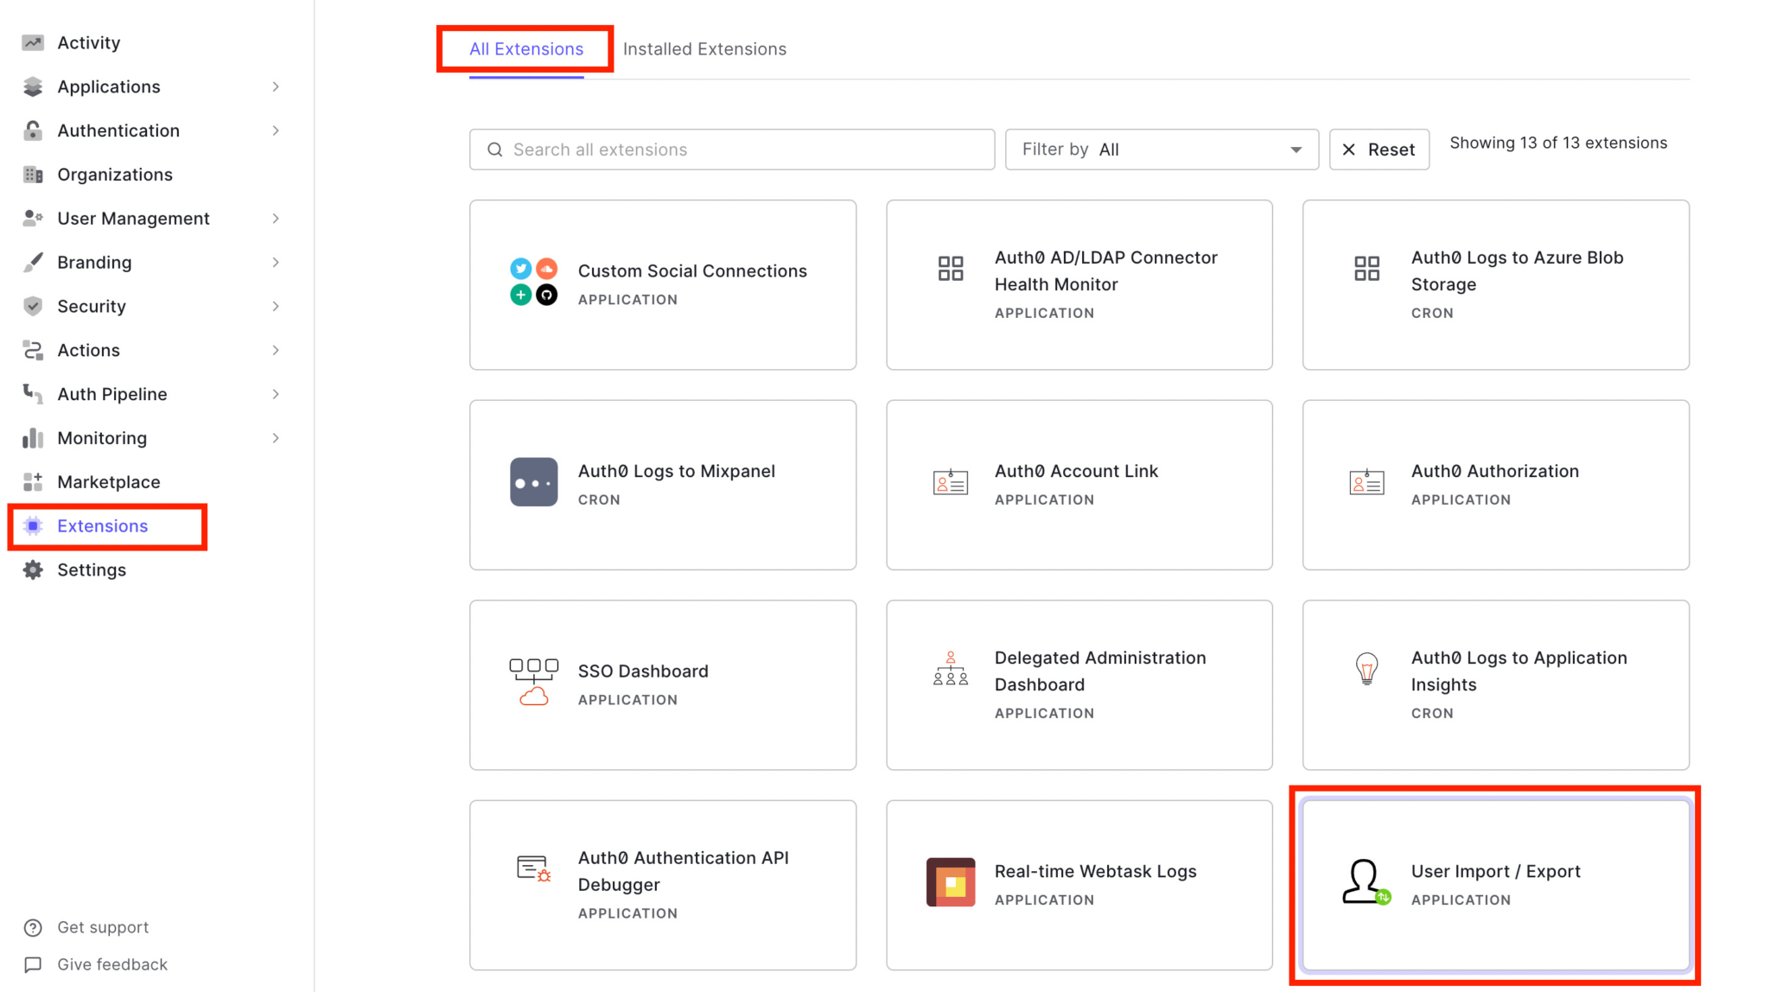Click the Delegated Administration Dashboard org-chart icon
Viewport: 1770px width, 992px height.
(951, 669)
